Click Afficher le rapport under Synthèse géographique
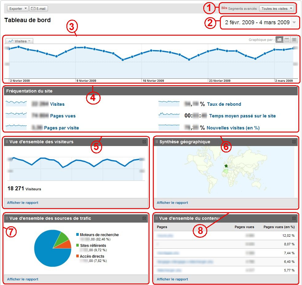The height and width of the screenshot is (285, 302). click(x=172, y=203)
